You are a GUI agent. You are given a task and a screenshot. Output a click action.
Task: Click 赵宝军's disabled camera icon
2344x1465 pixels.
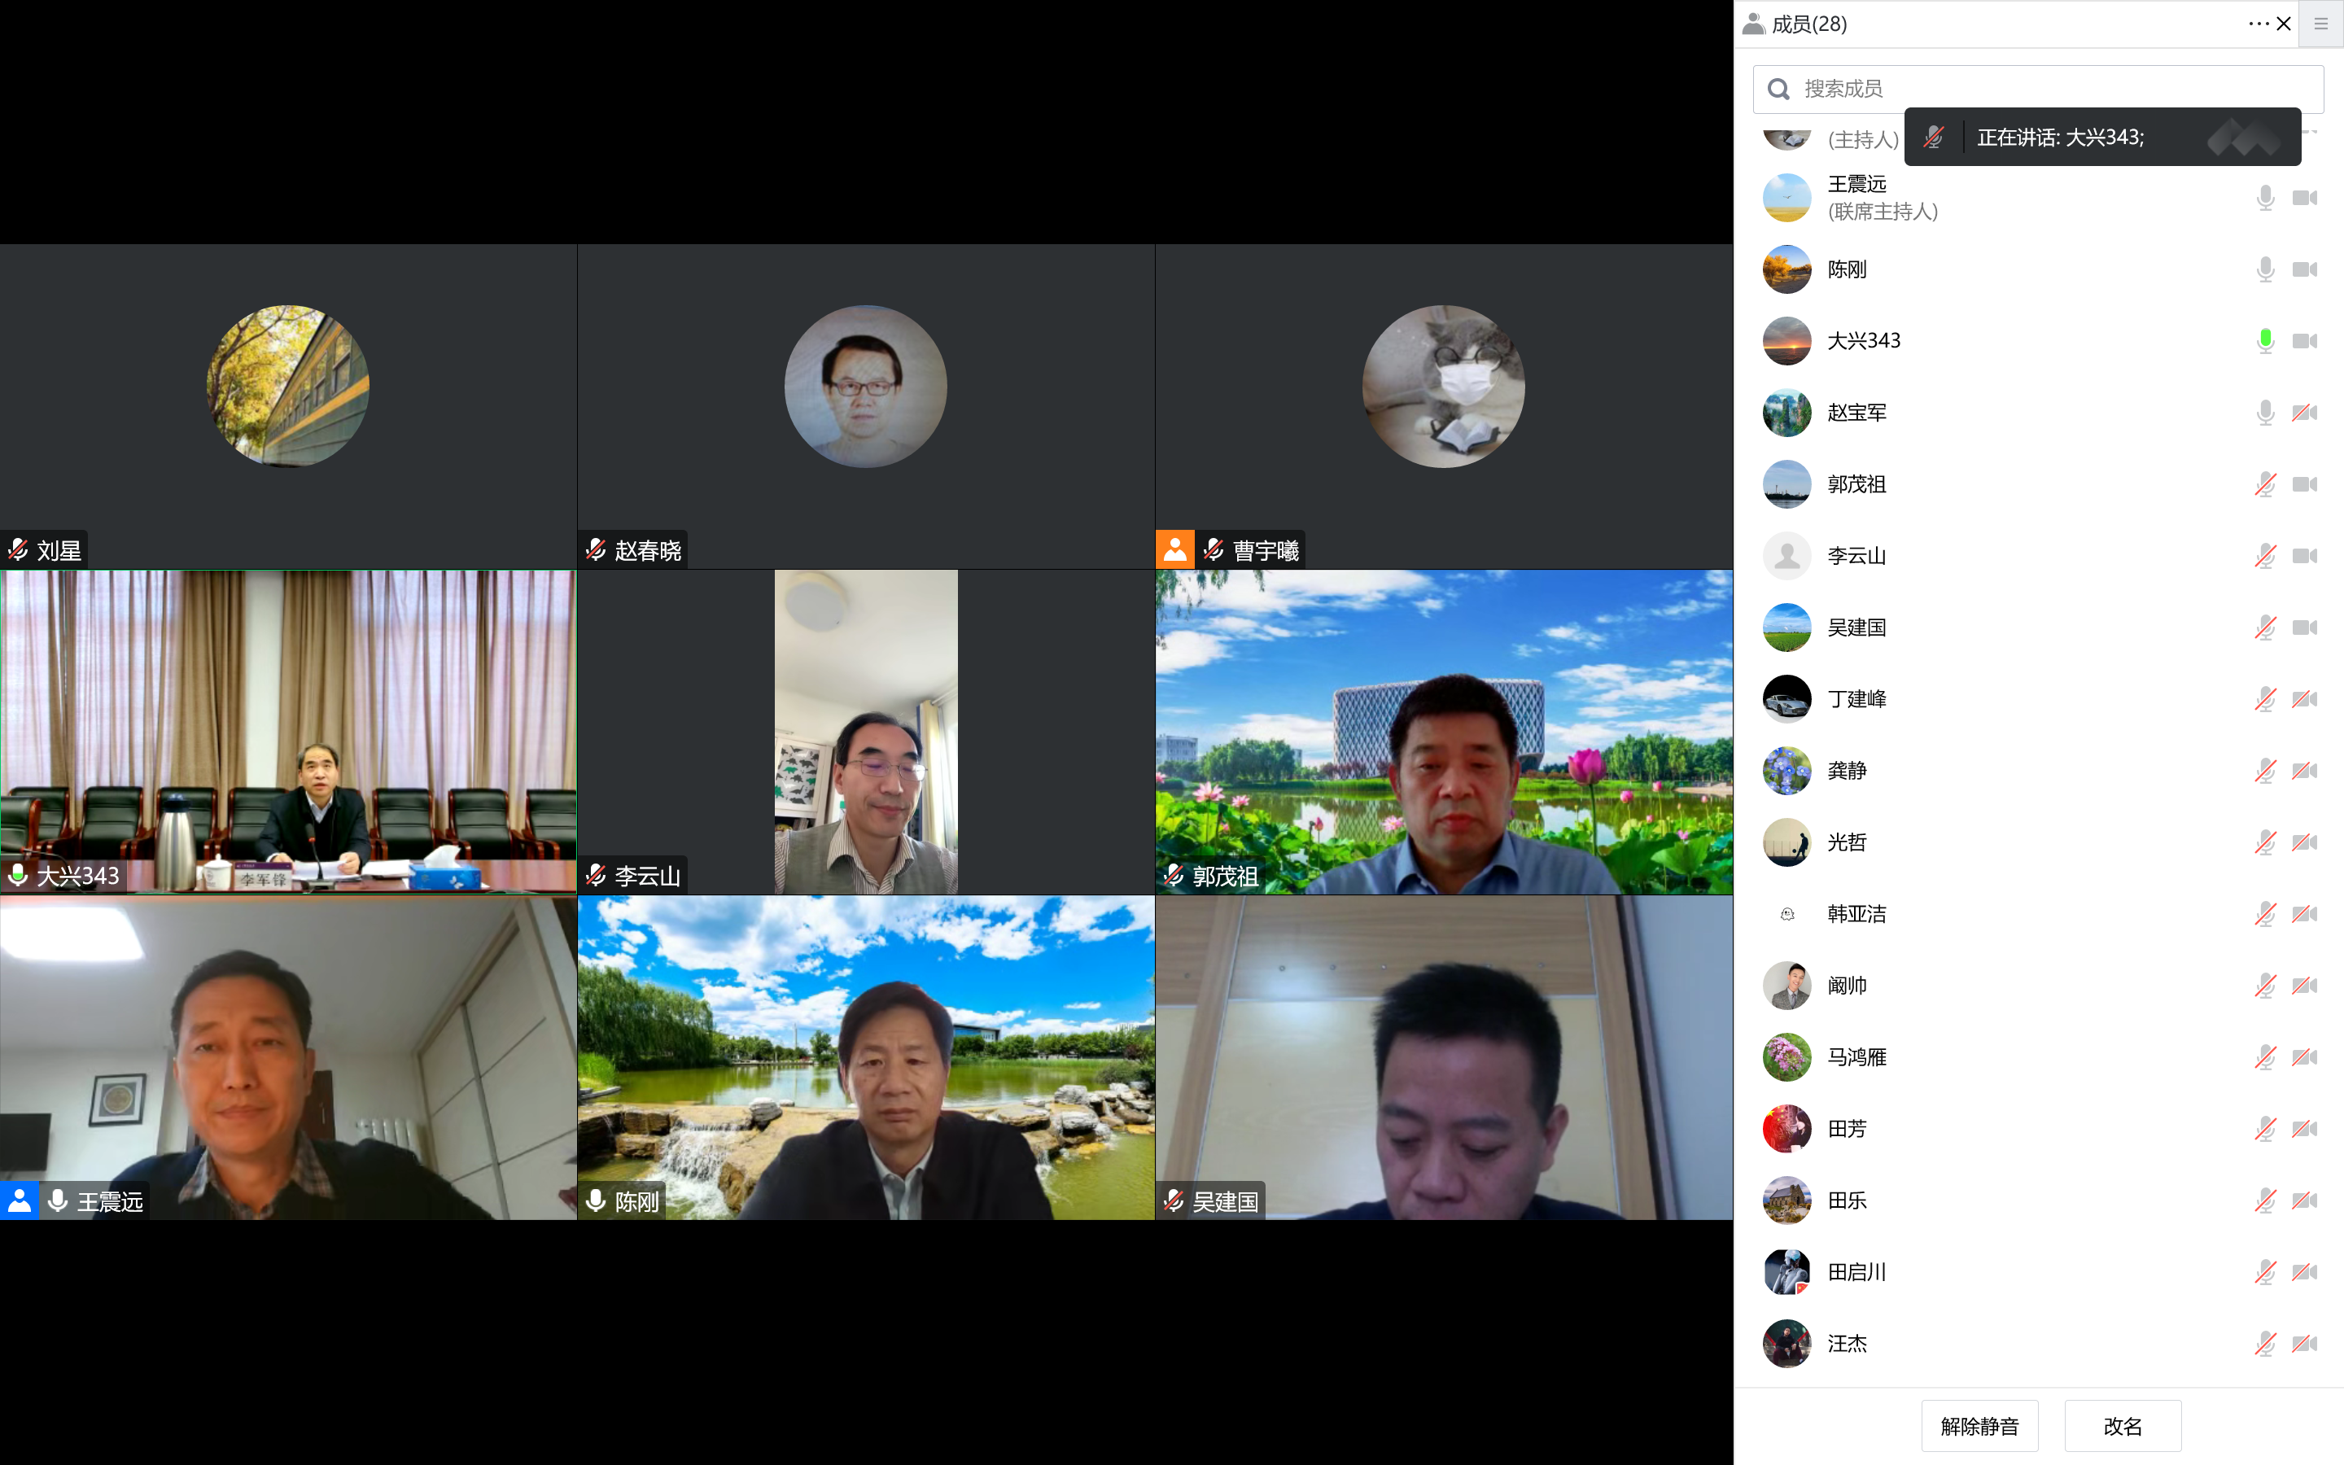[x=2304, y=413]
